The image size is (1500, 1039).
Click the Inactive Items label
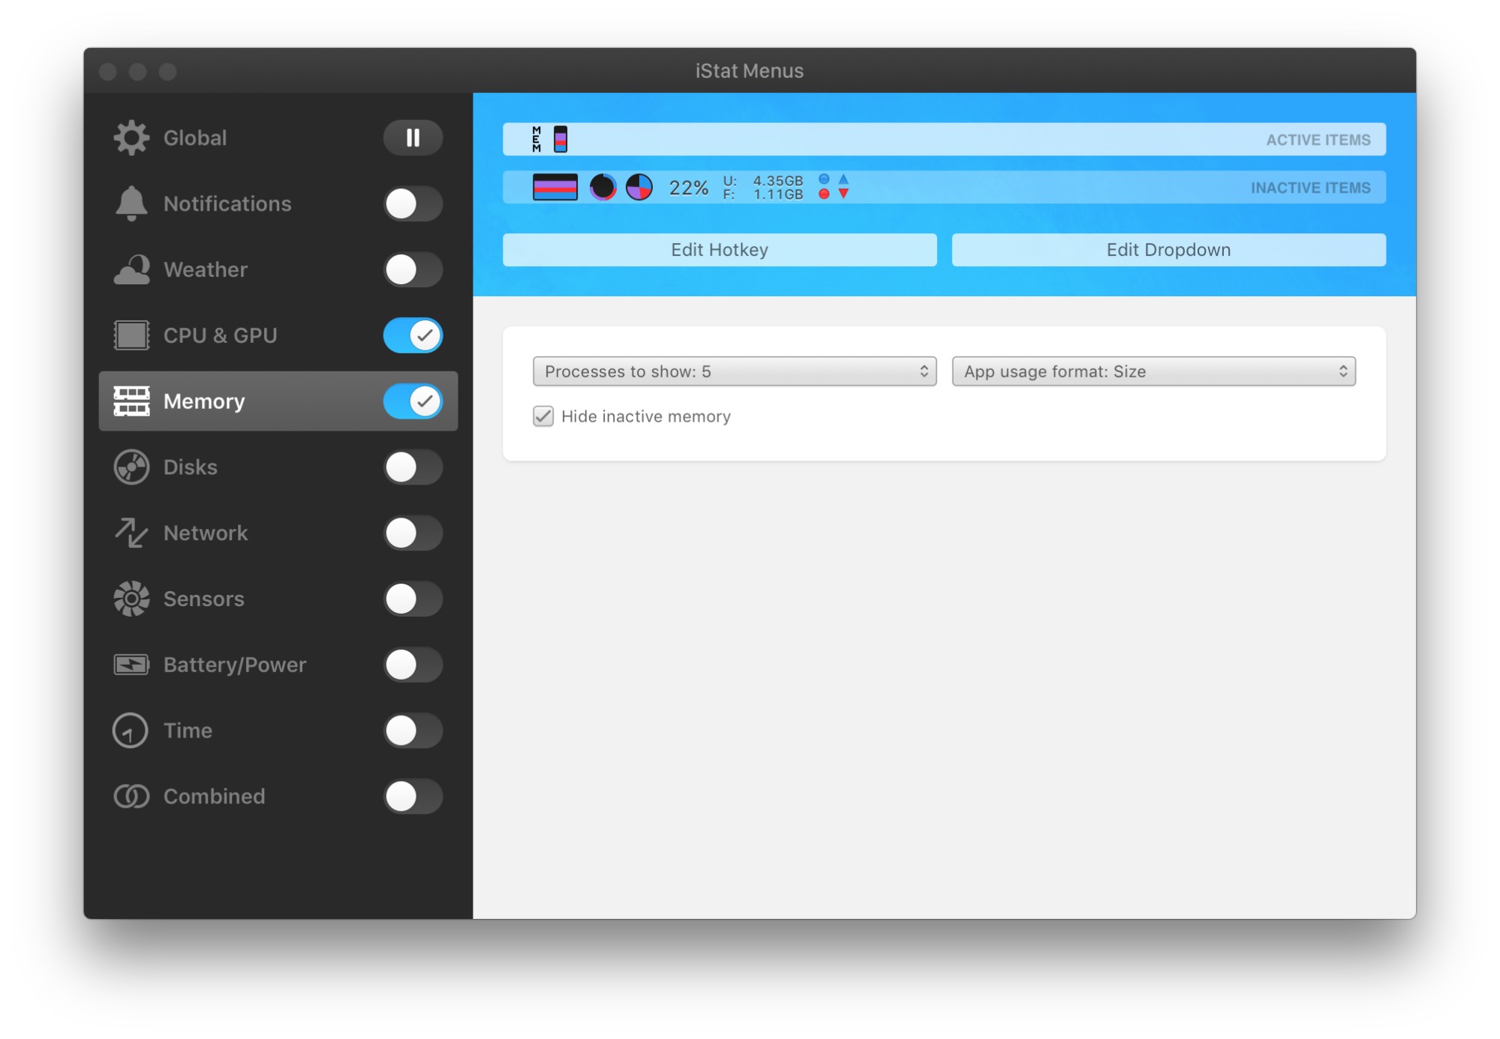1310,188
